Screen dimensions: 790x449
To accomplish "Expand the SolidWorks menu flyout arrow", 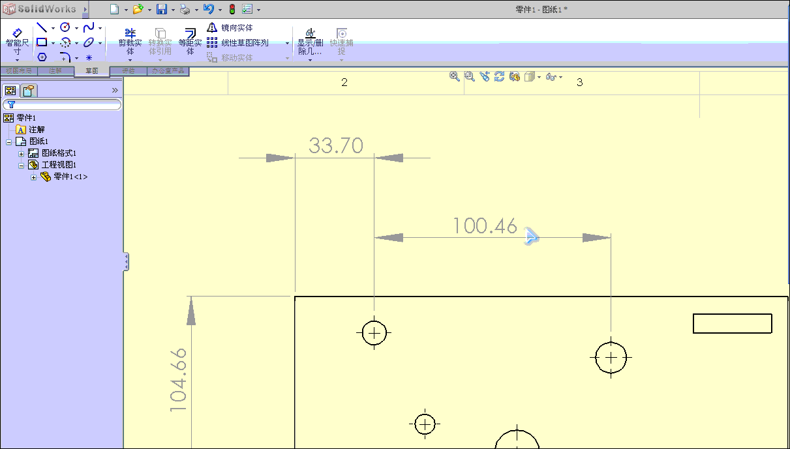I will pyautogui.click(x=85, y=9).
